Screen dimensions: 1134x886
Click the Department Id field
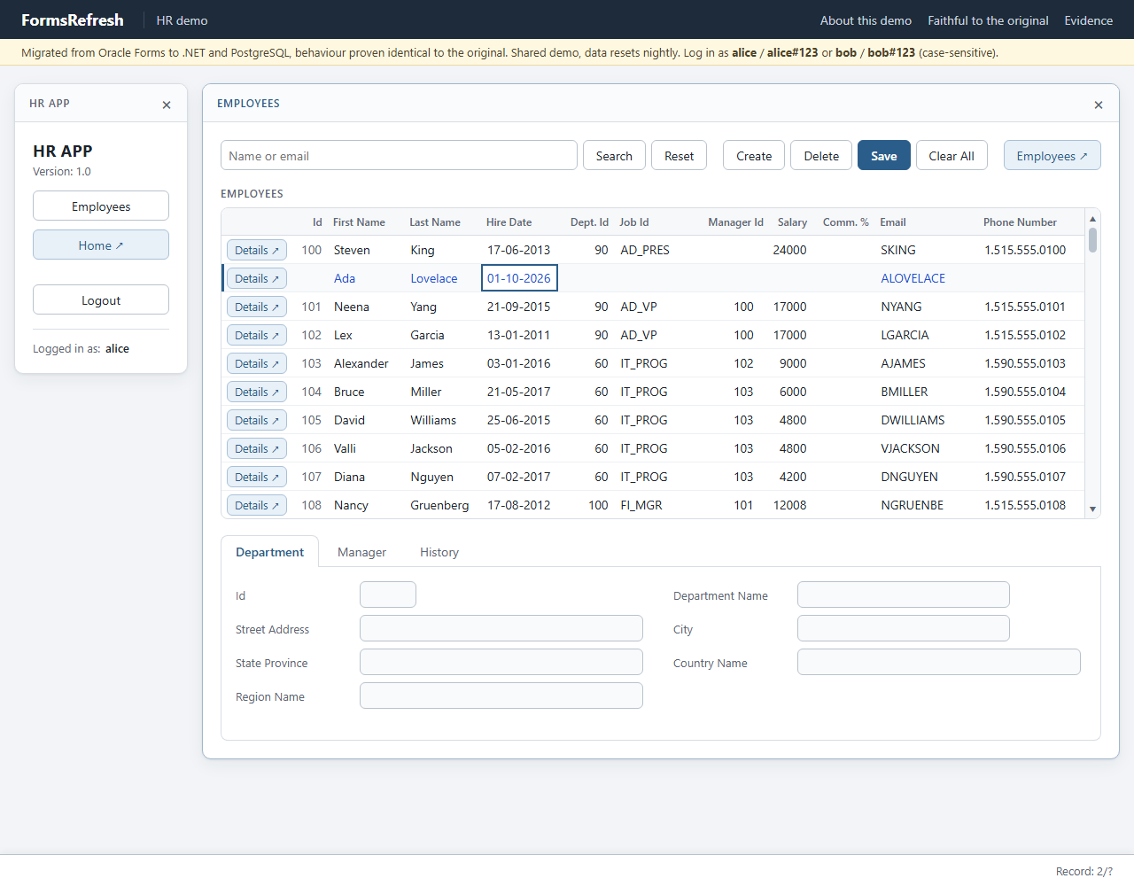tap(388, 595)
